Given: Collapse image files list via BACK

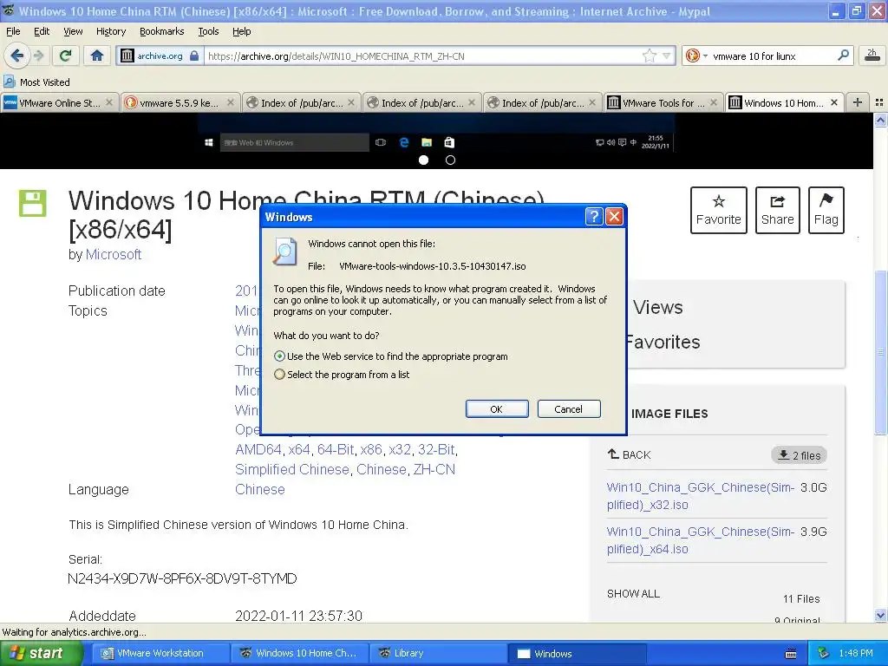Looking at the screenshot, I should (x=630, y=454).
